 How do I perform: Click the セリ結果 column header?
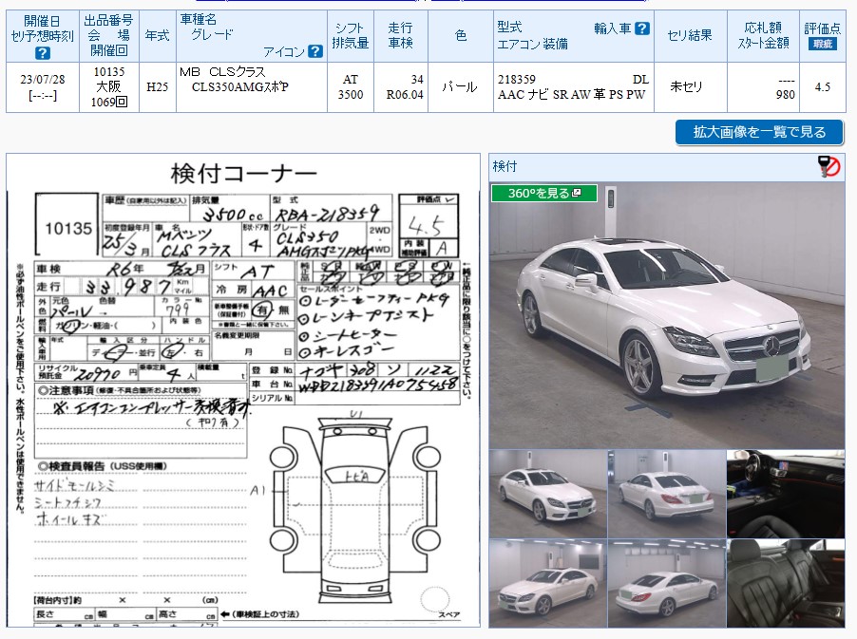691,36
